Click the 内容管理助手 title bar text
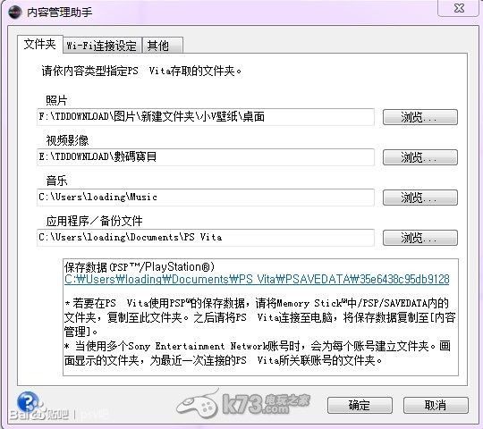Viewport: 483px width, 429px height. tap(59, 13)
